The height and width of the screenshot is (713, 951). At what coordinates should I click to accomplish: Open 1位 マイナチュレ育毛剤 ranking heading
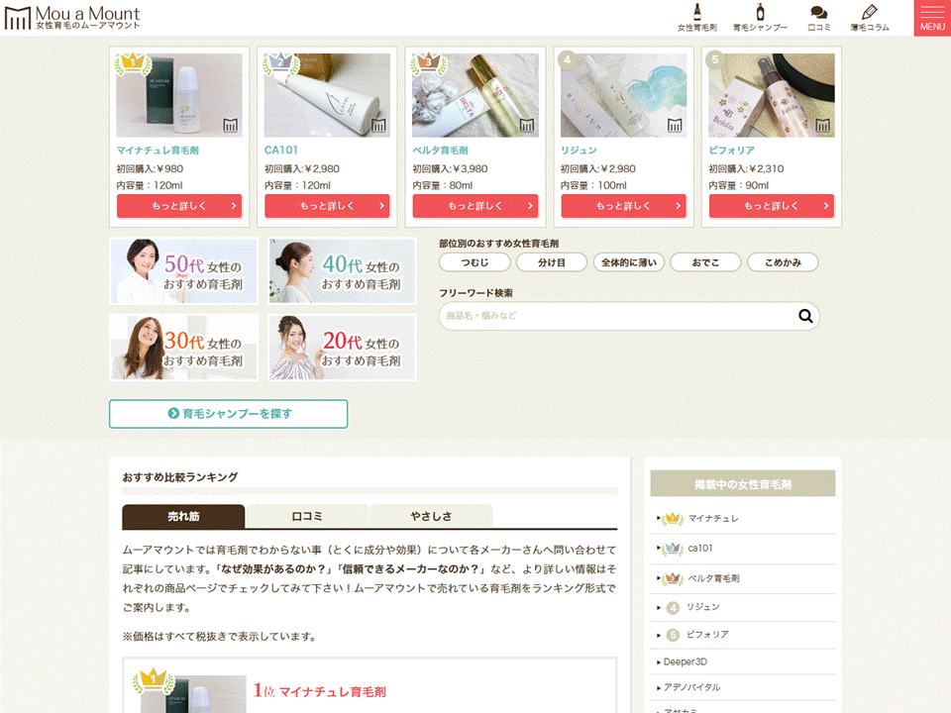click(x=319, y=691)
